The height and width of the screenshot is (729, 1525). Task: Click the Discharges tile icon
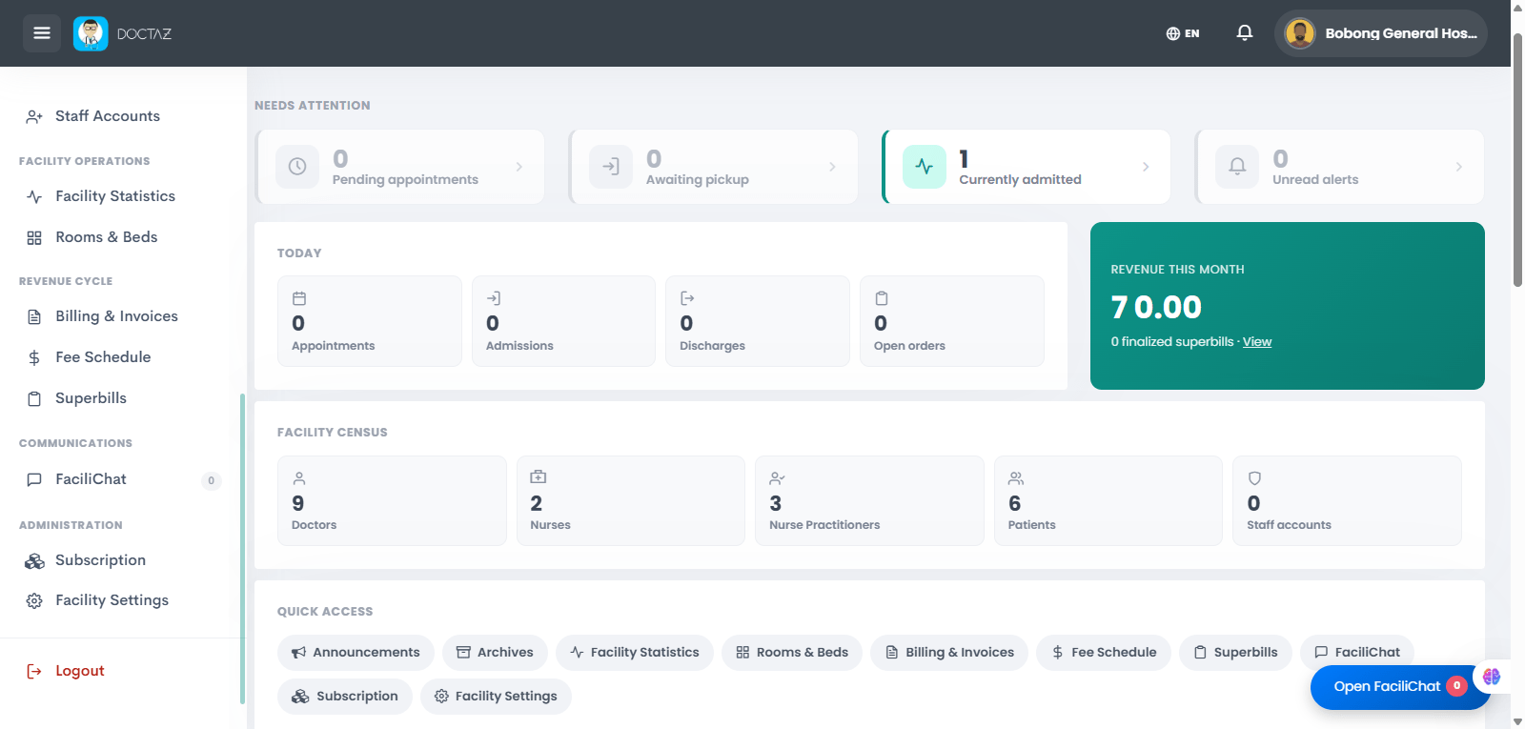pos(687,298)
